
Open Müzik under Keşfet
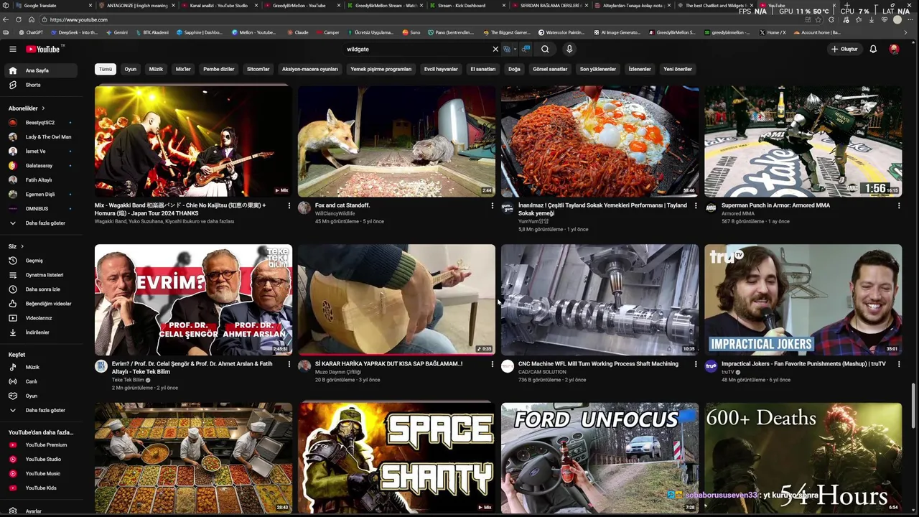[x=42, y=367]
